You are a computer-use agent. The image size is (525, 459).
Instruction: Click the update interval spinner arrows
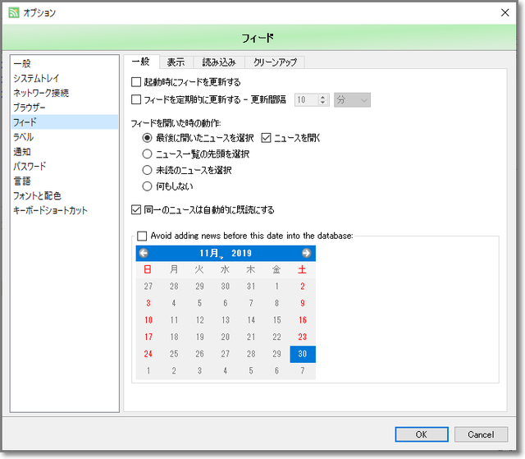(322, 100)
